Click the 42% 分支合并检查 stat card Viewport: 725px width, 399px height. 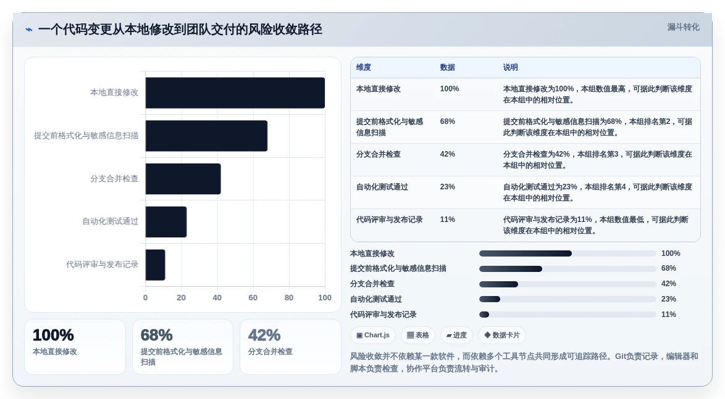pos(290,347)
